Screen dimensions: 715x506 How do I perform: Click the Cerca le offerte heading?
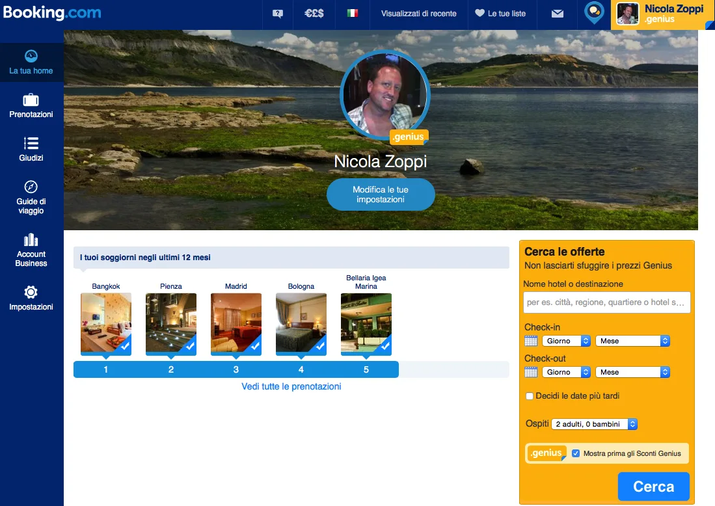565,252
